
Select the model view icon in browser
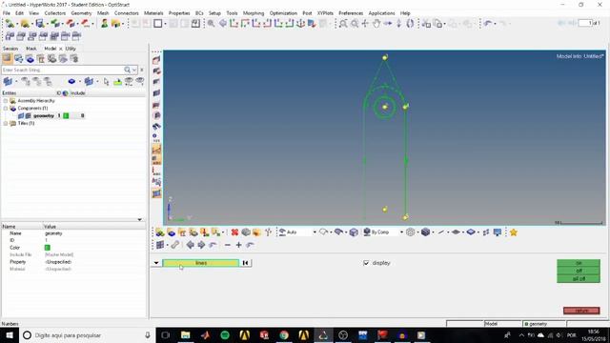click(7, 59)
